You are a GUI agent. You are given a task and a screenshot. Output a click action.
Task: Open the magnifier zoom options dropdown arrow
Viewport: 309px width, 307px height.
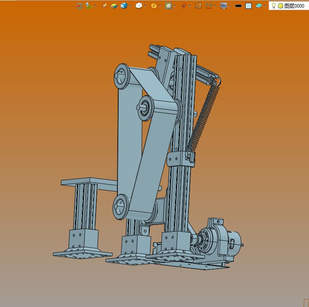pyautogui.click(x=175, y=6)
